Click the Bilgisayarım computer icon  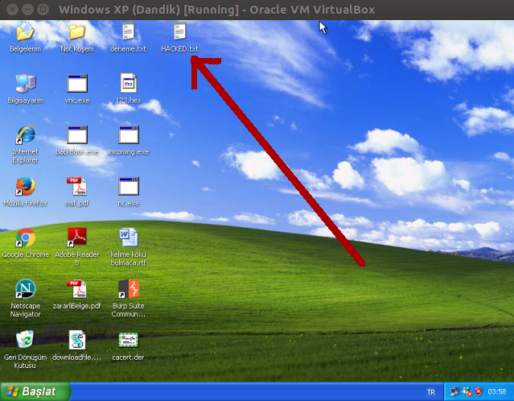click(25, 84)
